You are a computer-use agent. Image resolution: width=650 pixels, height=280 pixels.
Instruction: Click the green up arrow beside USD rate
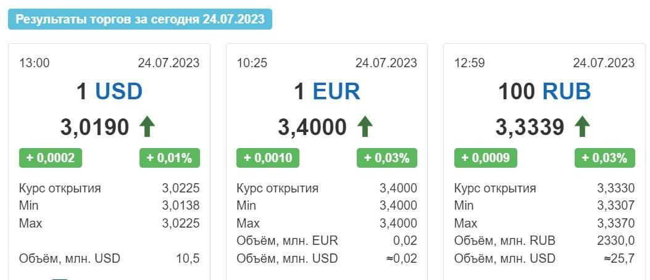coord(147,127)
